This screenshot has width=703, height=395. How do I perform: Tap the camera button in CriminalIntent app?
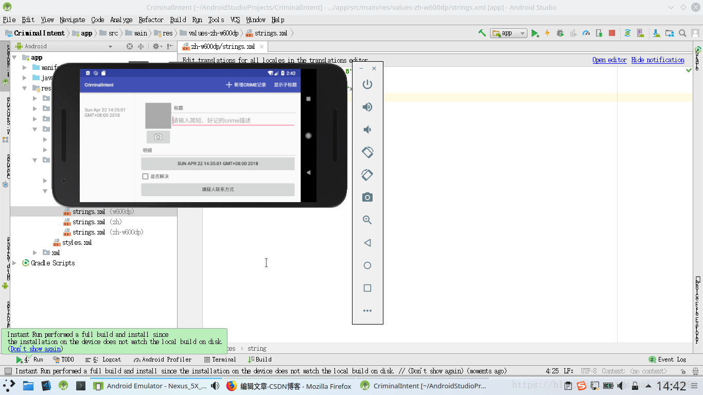(x=158, y=137)
